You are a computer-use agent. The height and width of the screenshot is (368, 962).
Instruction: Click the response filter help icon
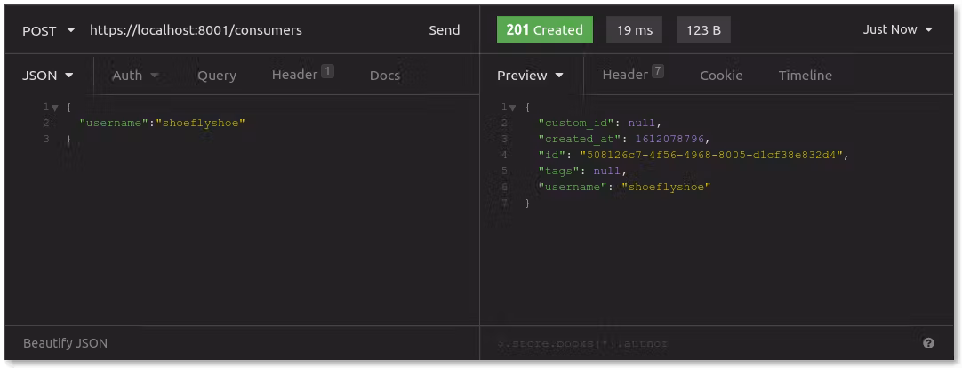tap(928, 343)
